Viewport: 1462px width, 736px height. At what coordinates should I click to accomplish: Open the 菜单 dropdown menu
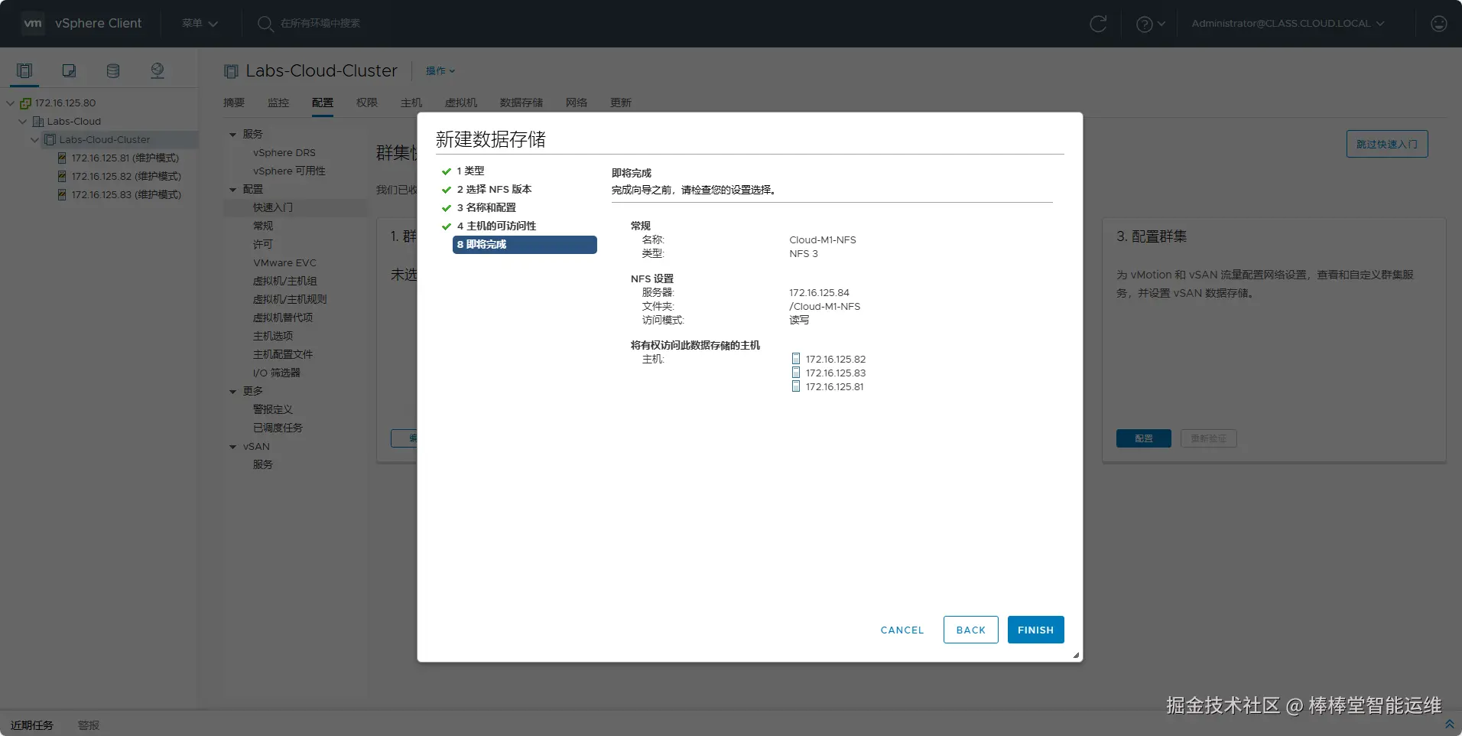point(200,24)
